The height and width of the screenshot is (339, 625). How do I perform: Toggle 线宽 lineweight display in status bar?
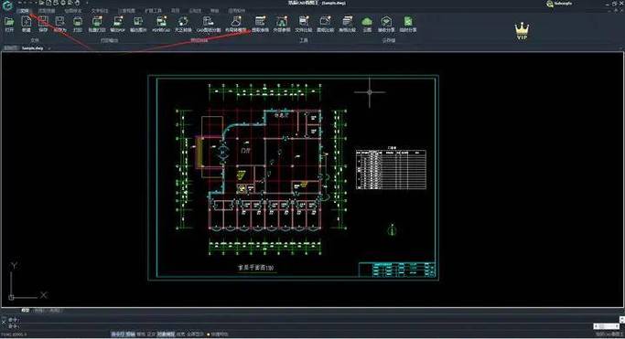point(180,334)
